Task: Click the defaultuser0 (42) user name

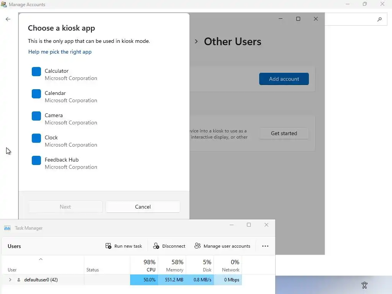Action: click(x=41, y=280)
